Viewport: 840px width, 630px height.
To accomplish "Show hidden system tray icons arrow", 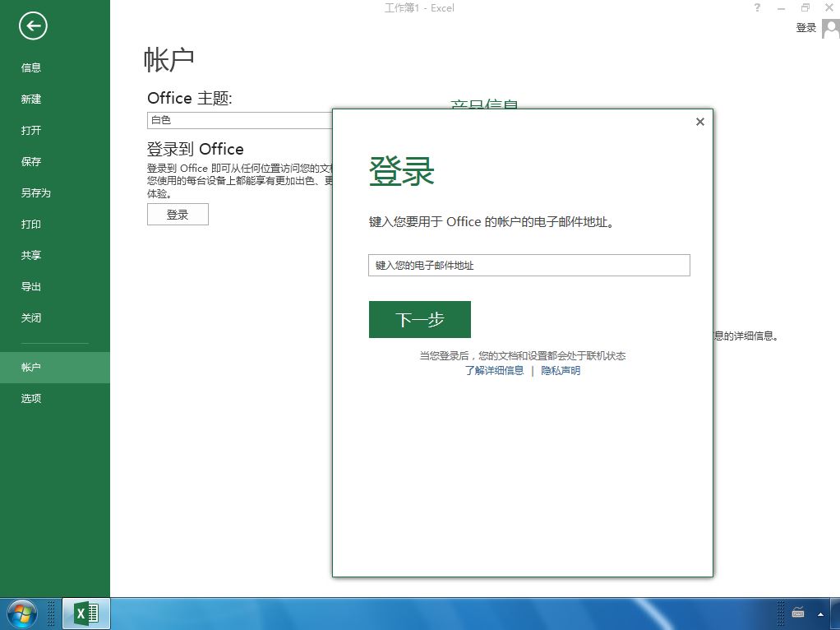I will 820,614.
